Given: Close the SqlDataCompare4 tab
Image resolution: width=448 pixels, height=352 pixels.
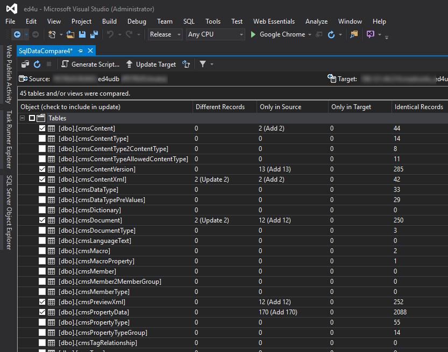Looking at the screenshot, I should click(x=90, y=51).
